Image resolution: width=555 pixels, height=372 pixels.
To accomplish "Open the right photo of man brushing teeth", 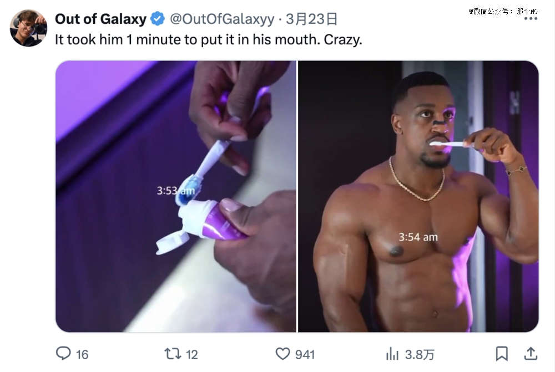I will (418, 196).
